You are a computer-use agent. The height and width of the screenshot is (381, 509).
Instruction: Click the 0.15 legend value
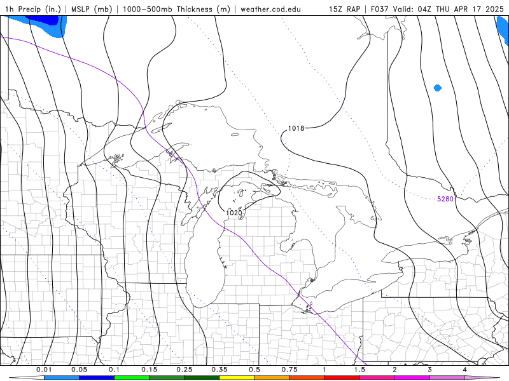[150, 370]
